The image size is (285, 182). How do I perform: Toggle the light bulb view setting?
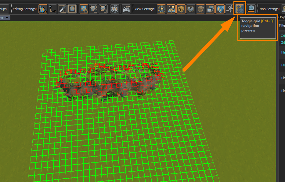pos(161,9)
